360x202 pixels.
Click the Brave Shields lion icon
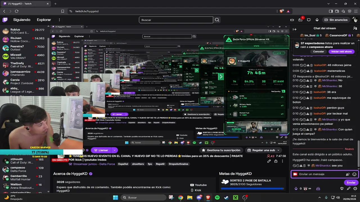[282, 11]
